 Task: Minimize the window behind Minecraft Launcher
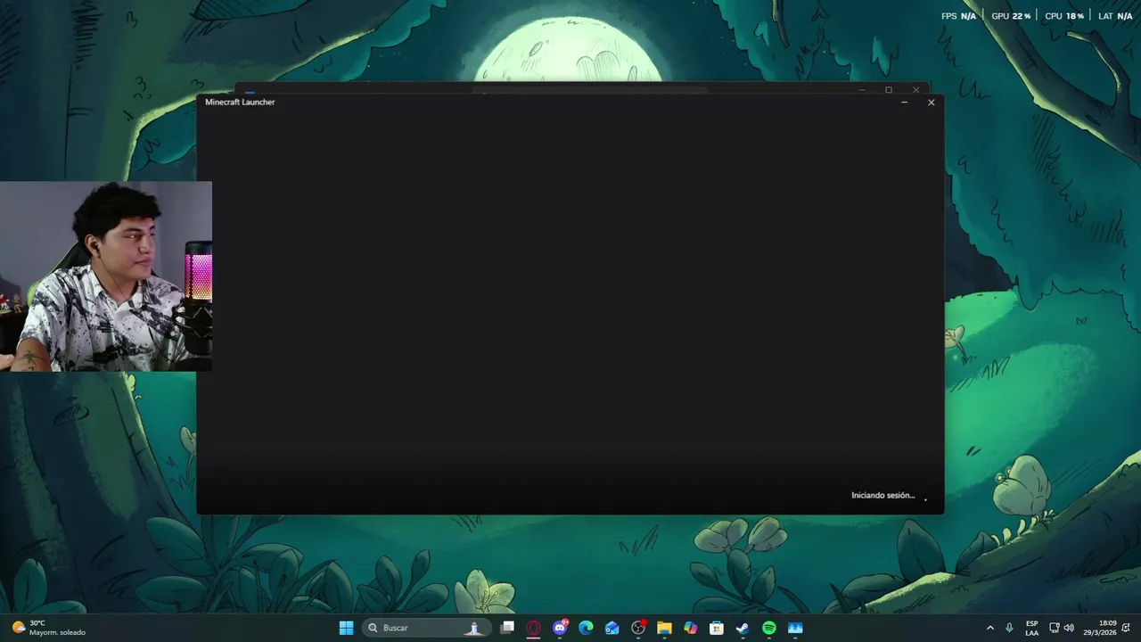[861, 90]
